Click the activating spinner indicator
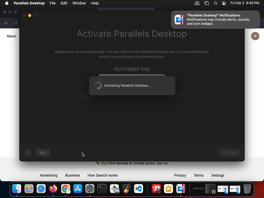Viewport: 264px width, 198px height. point(98,85)
